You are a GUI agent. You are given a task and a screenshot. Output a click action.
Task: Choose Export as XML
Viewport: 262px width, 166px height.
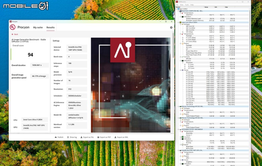tap(121, 137)
